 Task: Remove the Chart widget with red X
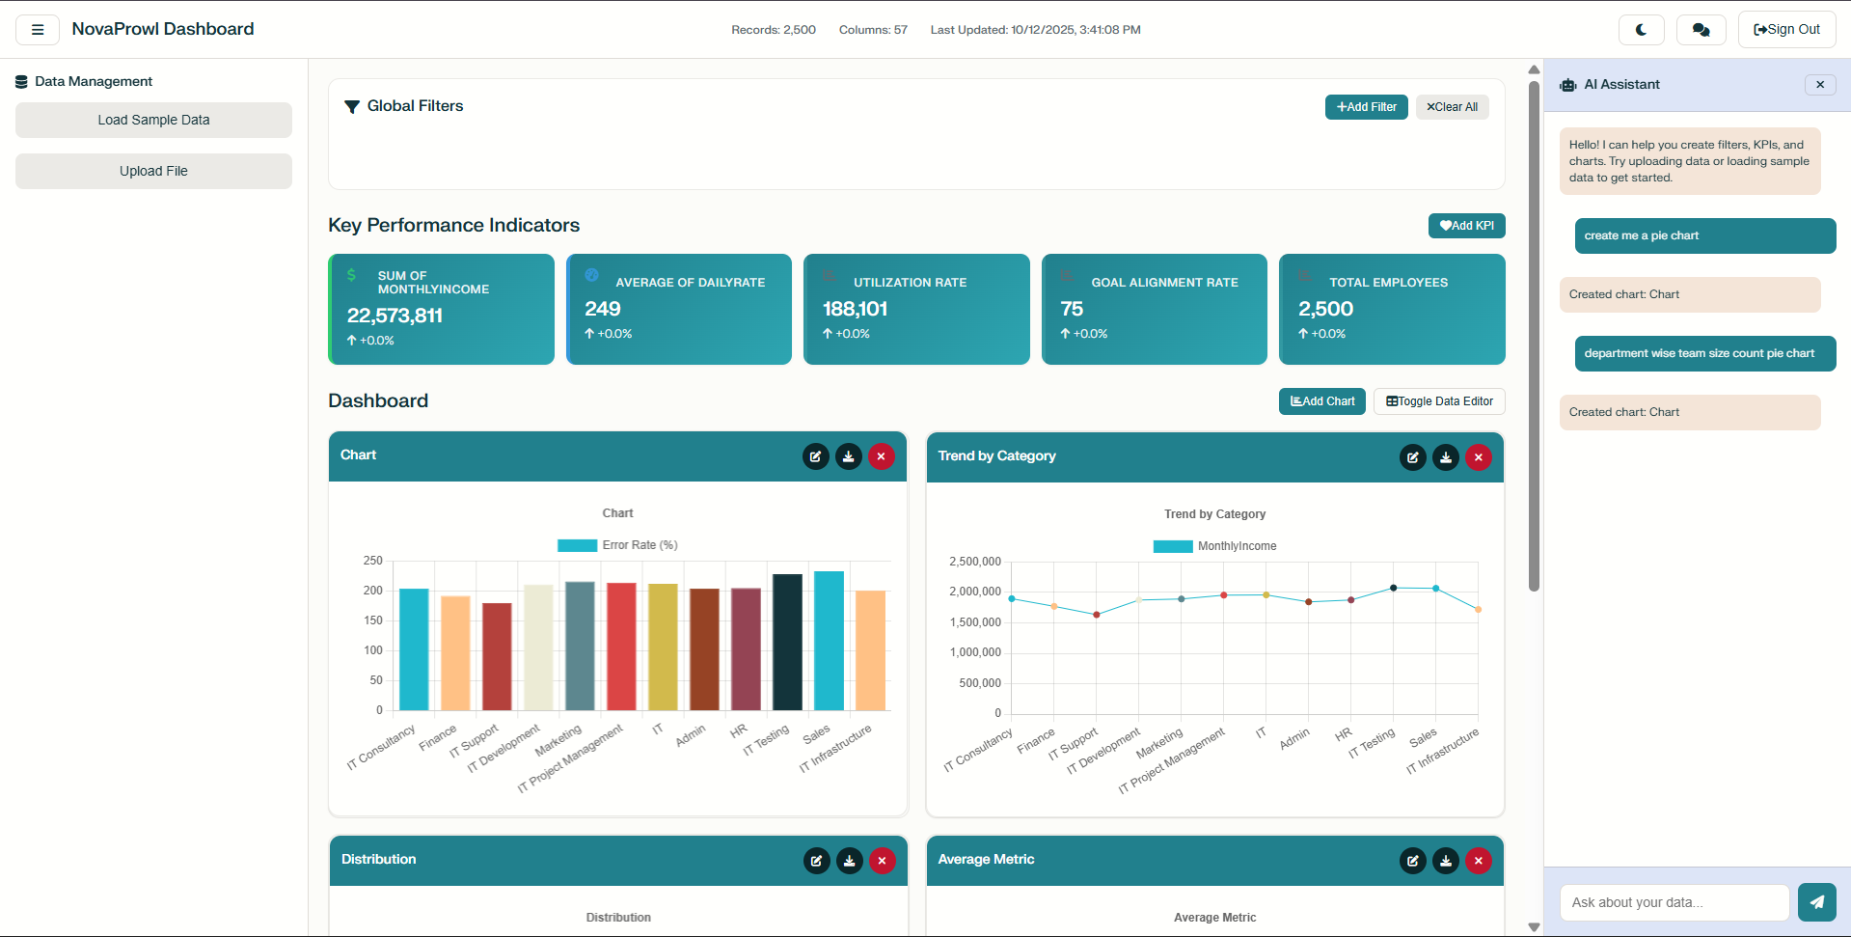click(881, 455)
